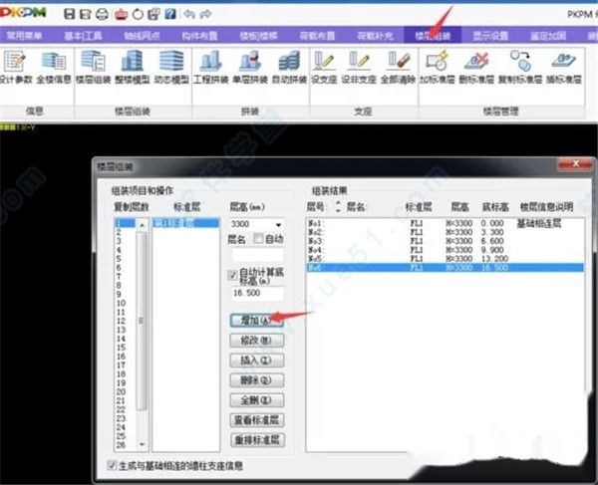The image size is (598, 485).
Task: Click 复制标准层 copy standard floor icon
Action: tap(520, 67)
